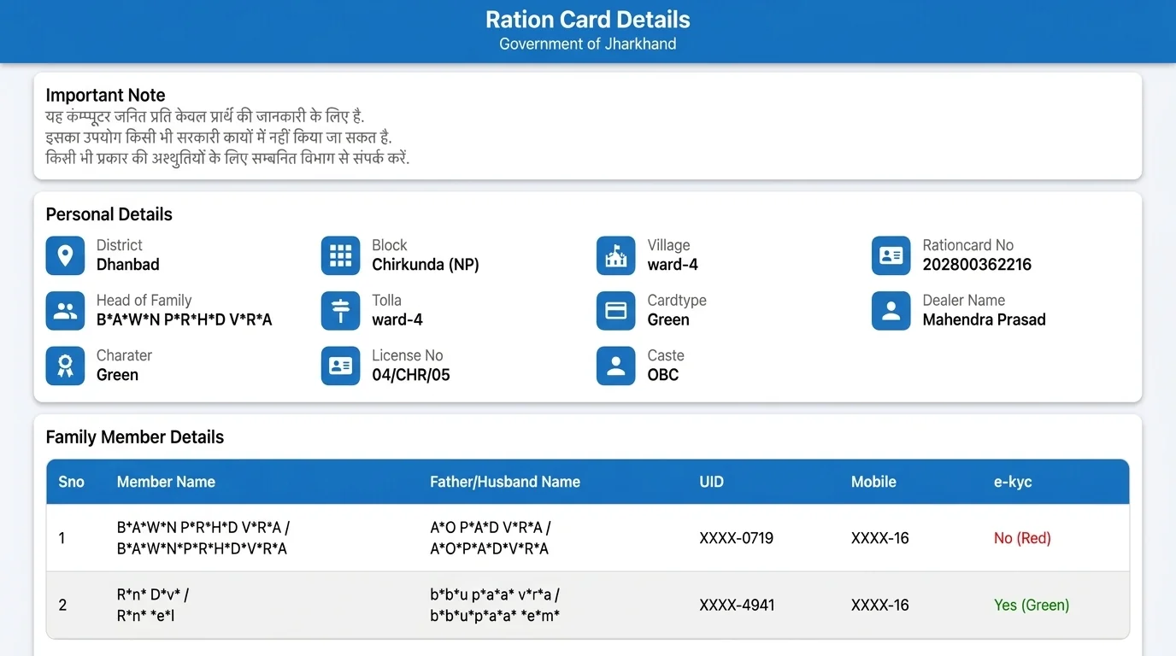Click the Member Name column header
1176x656 pixels.
coord(166,482)
